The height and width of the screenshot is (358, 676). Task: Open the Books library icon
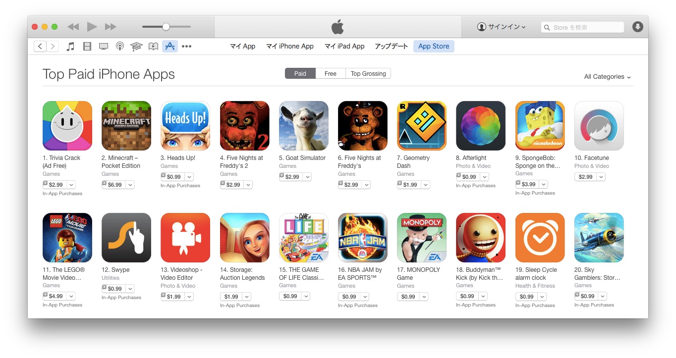(154, 47)
